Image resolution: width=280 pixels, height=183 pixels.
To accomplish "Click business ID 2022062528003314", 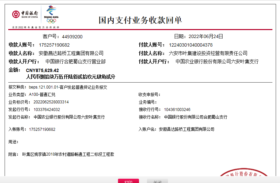I will point(51,102).
